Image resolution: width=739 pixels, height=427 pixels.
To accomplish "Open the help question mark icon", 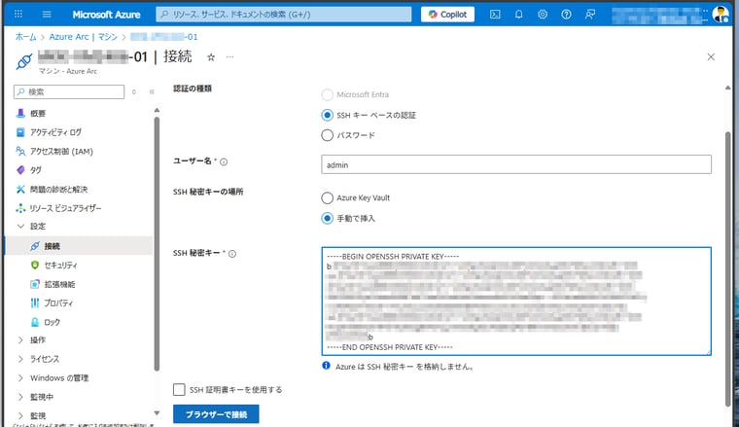I will pyautogui.click(x=566, y=15).
